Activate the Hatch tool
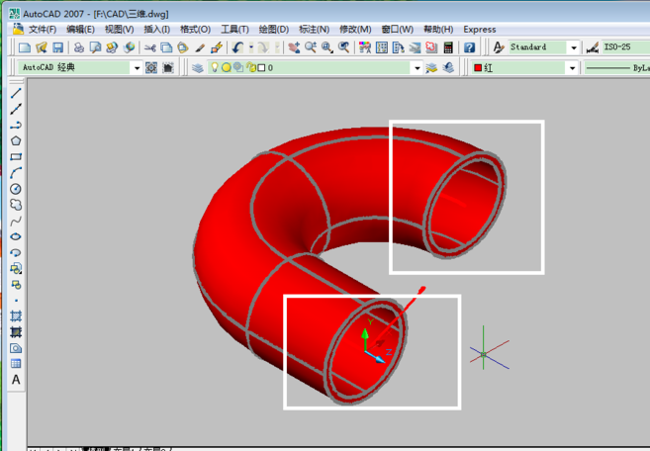Viewport: 650px width, 451px height. [x=16, y=316]
